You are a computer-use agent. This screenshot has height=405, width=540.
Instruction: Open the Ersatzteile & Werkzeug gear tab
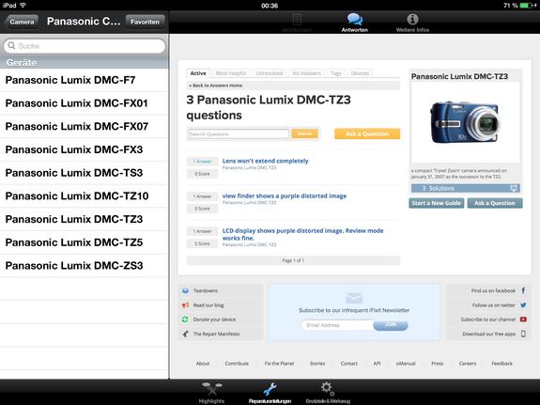click(x=328, y=392)
